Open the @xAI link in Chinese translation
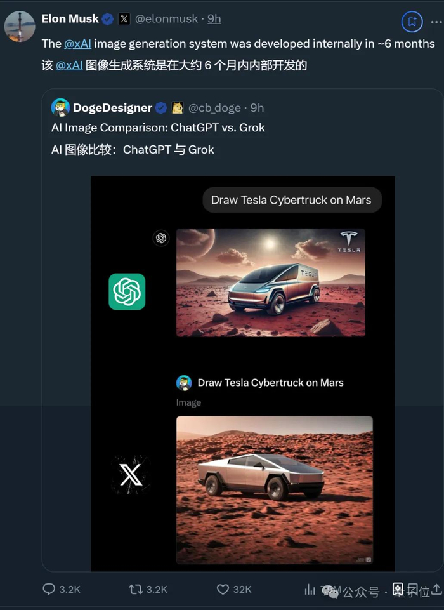The width and height of the screenshot is (444, 610). 69,65
